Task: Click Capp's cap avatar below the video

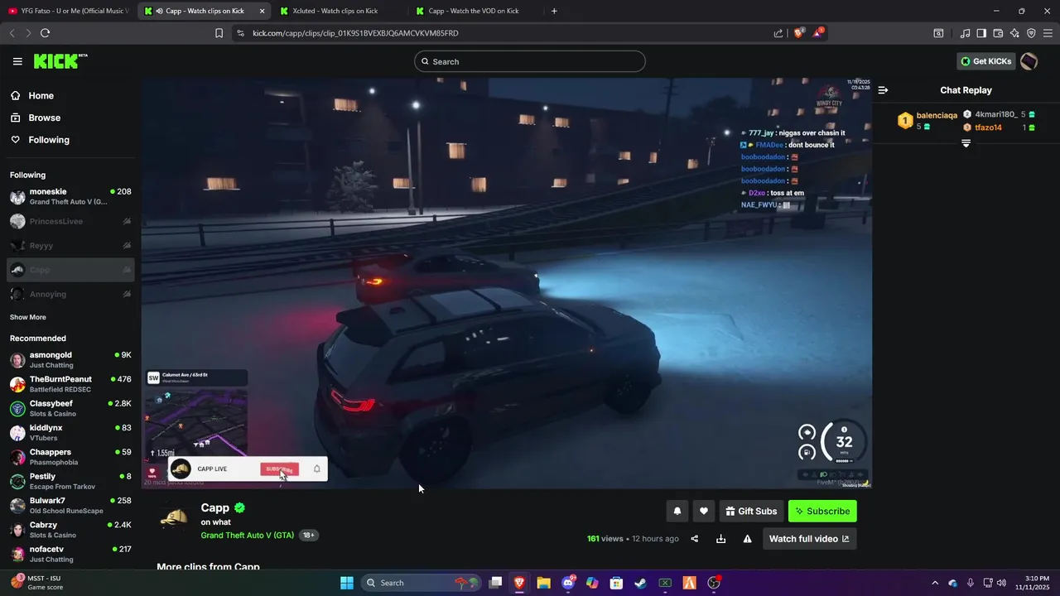Action: (174, 517)
